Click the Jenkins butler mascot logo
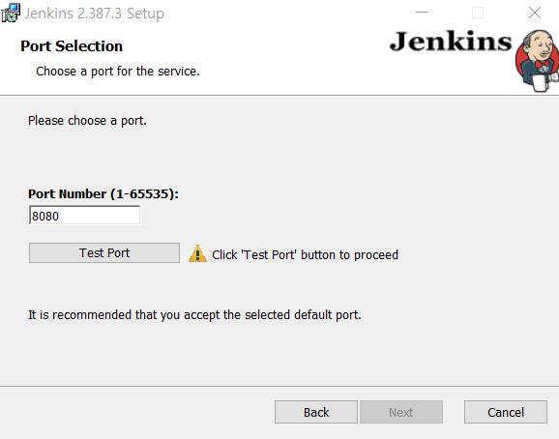The width and height of the screenshot is (559, 439). click(x=538, y=61)
